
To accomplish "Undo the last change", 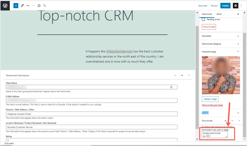I will (x=28, y=6).
